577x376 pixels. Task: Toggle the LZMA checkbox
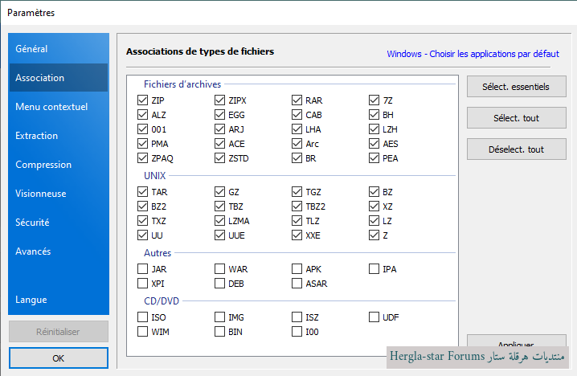pyautogui.click(x=219, y=221)
